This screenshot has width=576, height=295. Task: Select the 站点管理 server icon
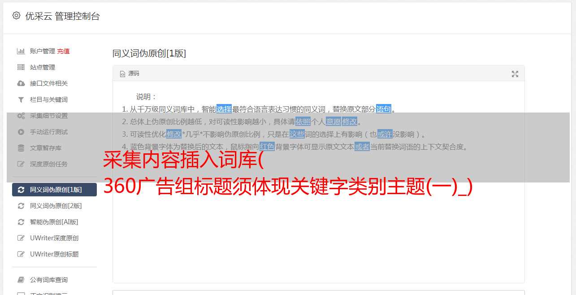pyautogui.click(x=21, y=67)
